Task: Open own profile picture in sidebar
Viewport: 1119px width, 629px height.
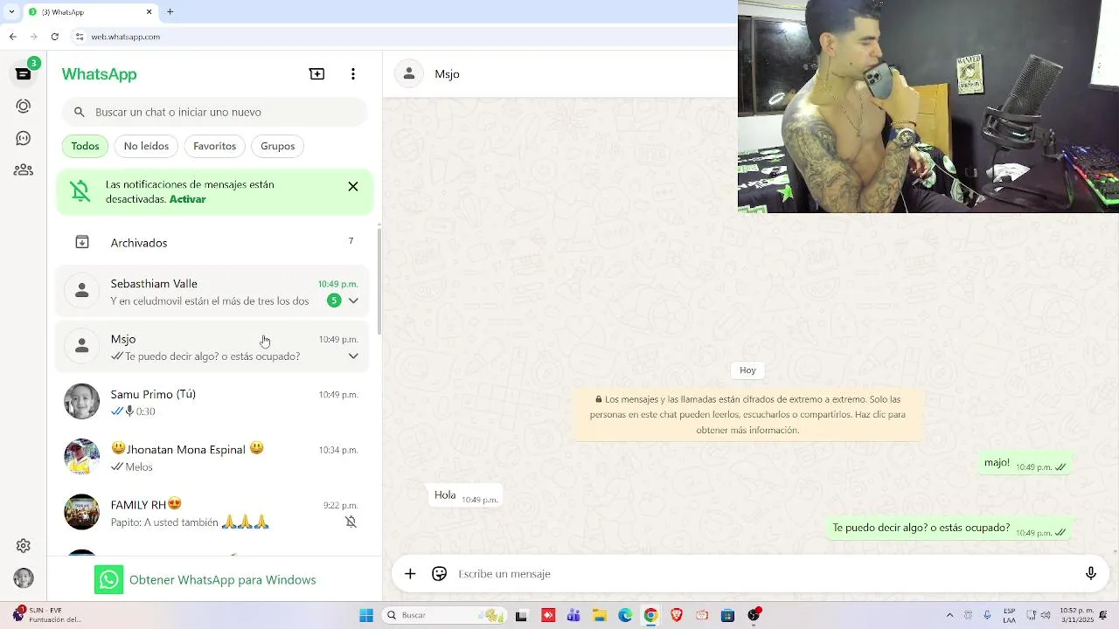Action: point(24,578)
